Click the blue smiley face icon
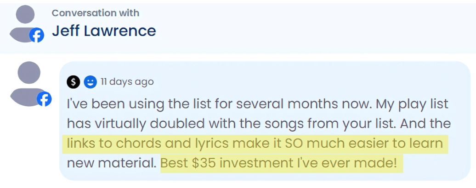The image size is (476, 188). pos(90,82)
